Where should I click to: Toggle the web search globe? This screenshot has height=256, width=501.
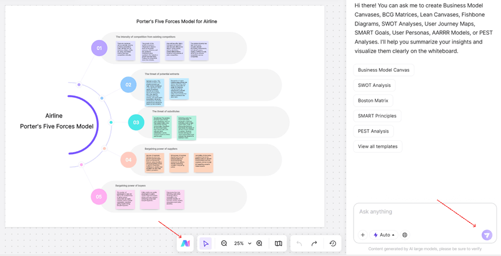(x=405, y=235)
